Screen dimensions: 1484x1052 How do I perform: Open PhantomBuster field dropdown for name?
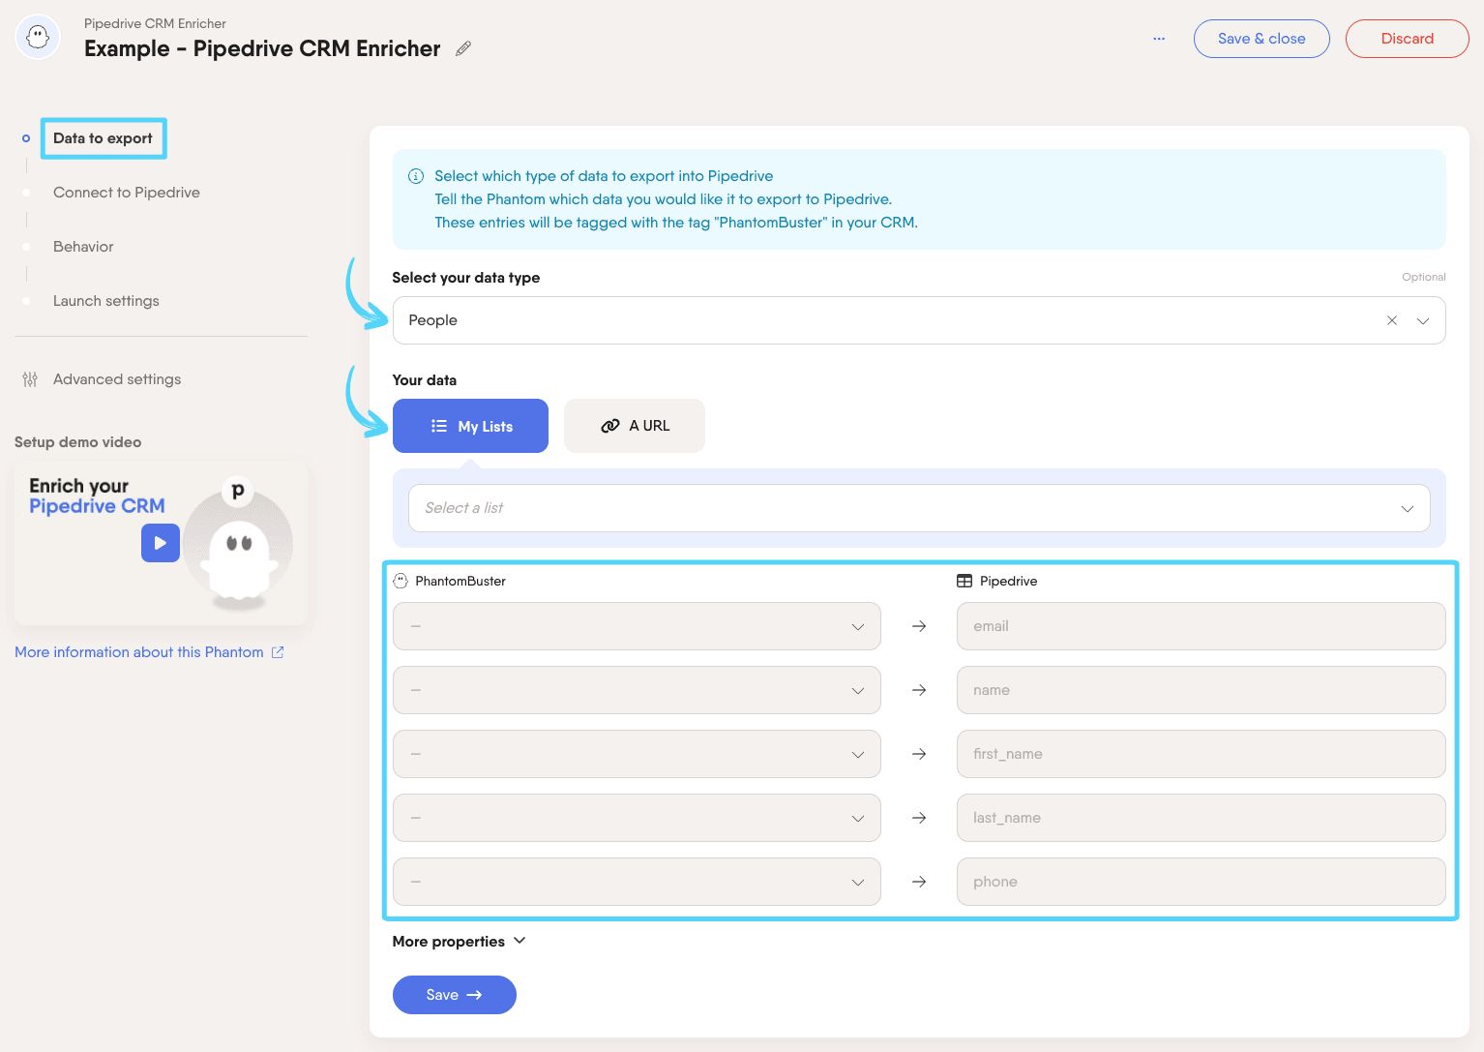637,690
